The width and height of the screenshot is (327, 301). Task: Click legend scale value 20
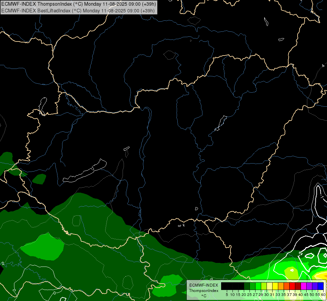244,295
